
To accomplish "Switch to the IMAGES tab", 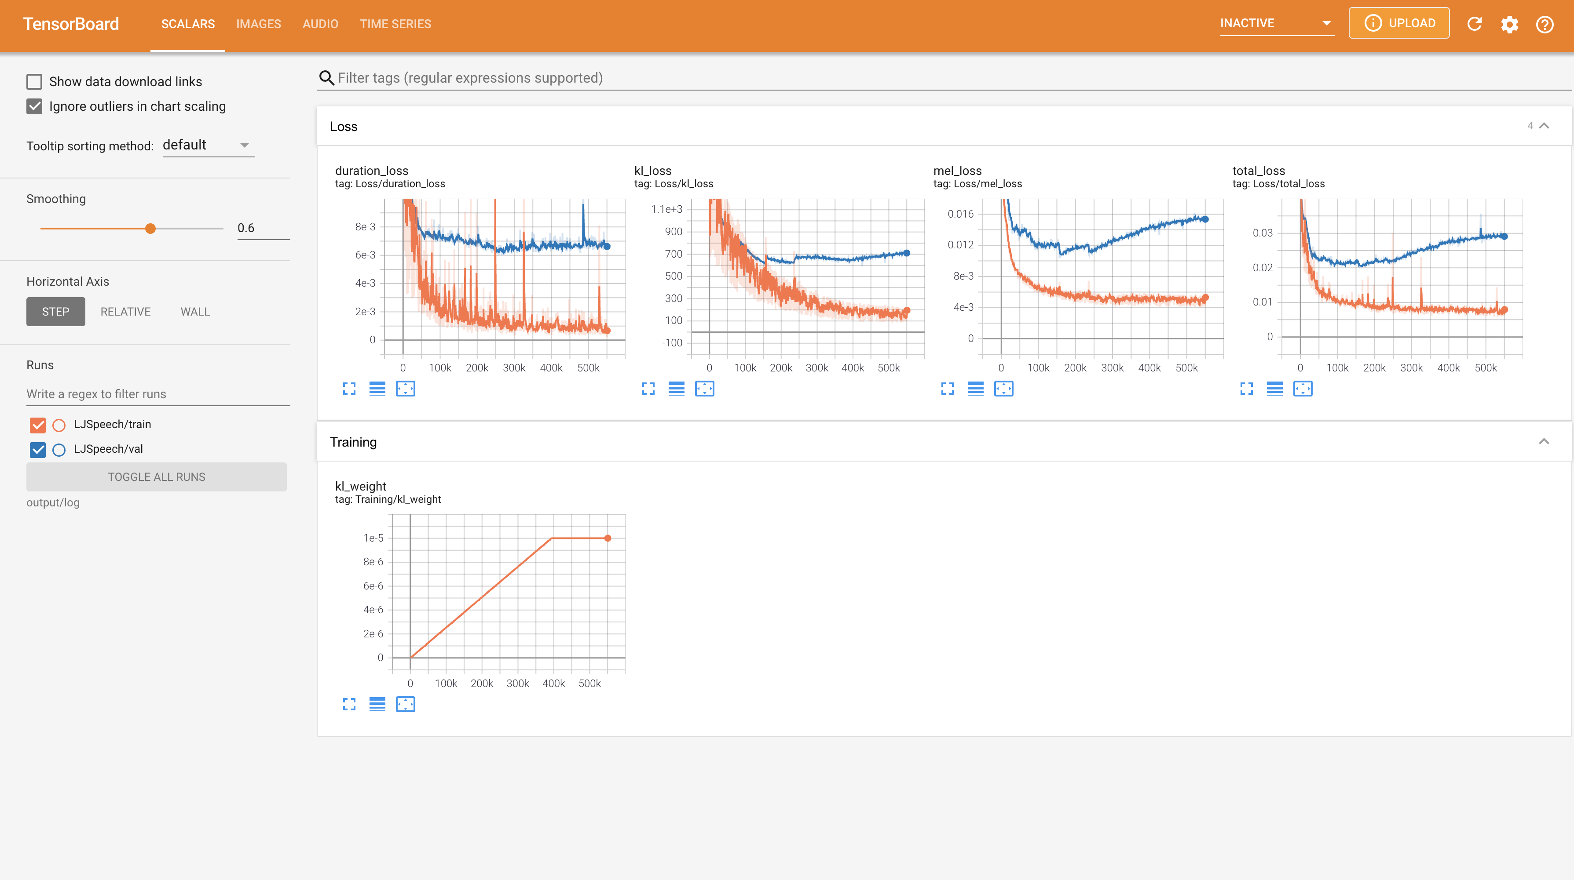I will coord(259,24).
